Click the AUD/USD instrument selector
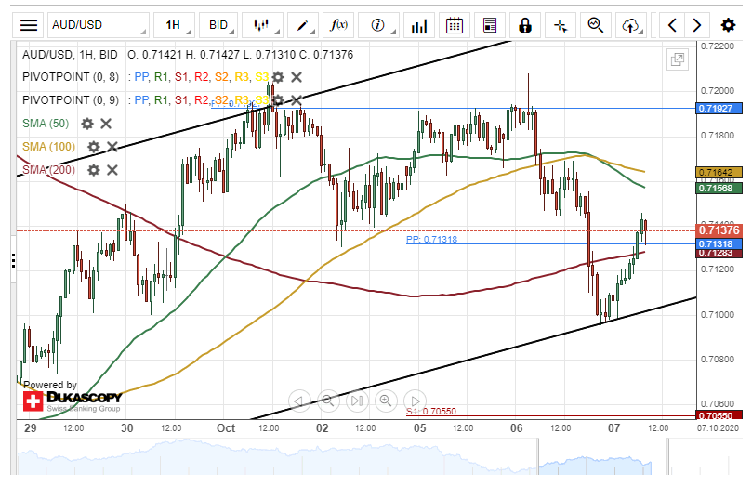 [x=98, y=25]
